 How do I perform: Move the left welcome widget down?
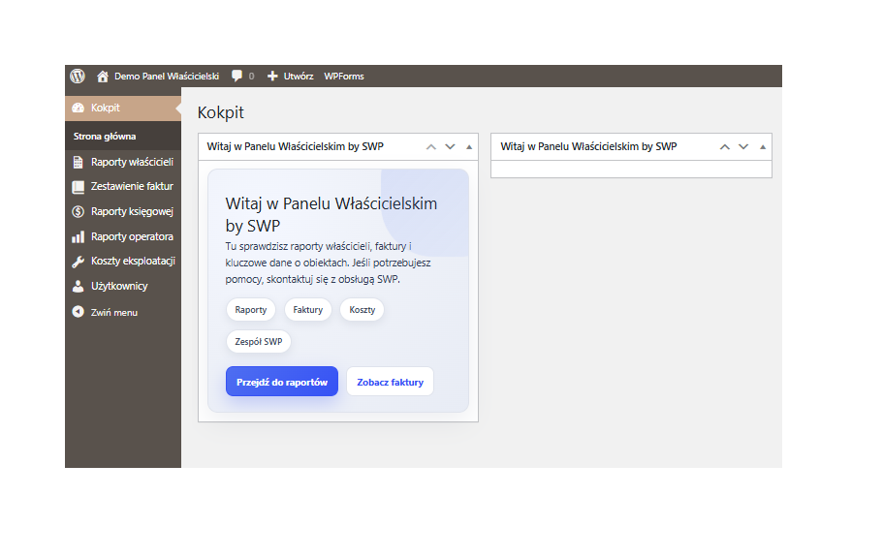[450, 147]
